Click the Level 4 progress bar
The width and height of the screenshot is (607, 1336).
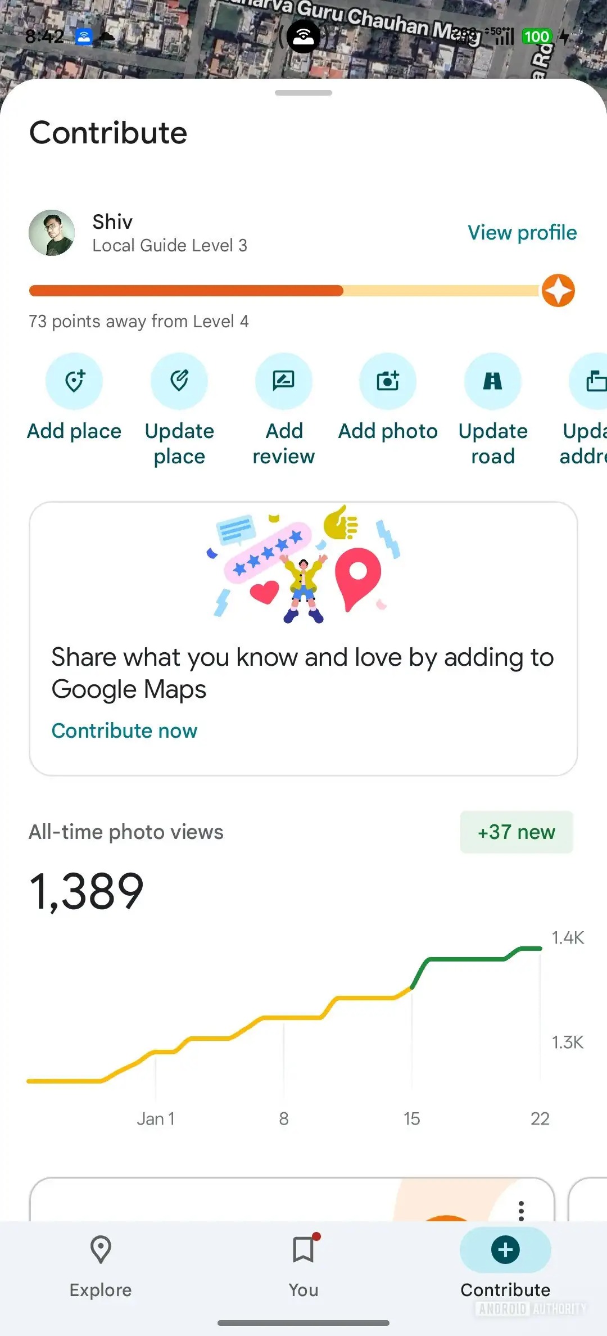284,291
